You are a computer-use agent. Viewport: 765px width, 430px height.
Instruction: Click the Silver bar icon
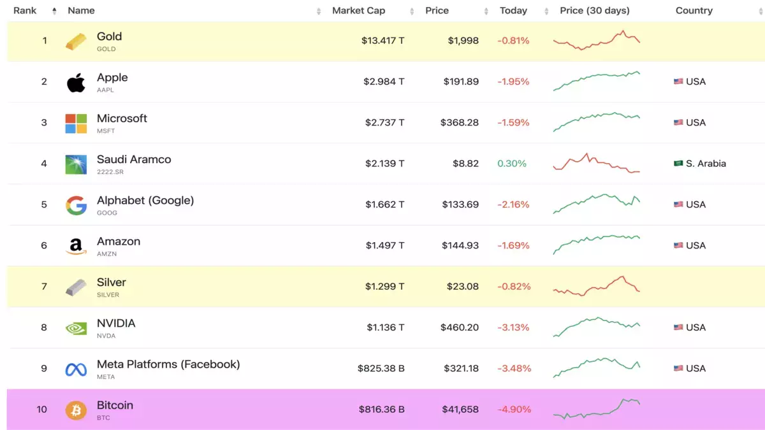(76, 287)
